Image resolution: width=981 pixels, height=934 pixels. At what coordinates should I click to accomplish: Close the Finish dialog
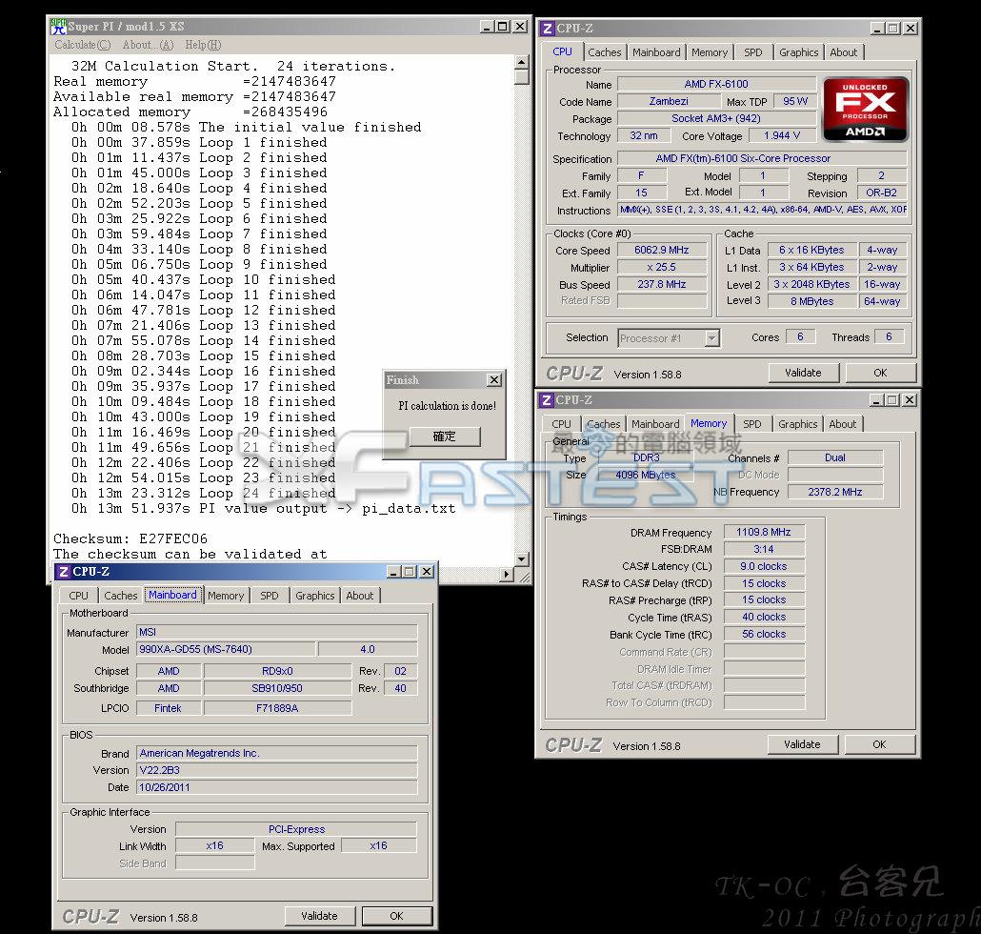494,380
